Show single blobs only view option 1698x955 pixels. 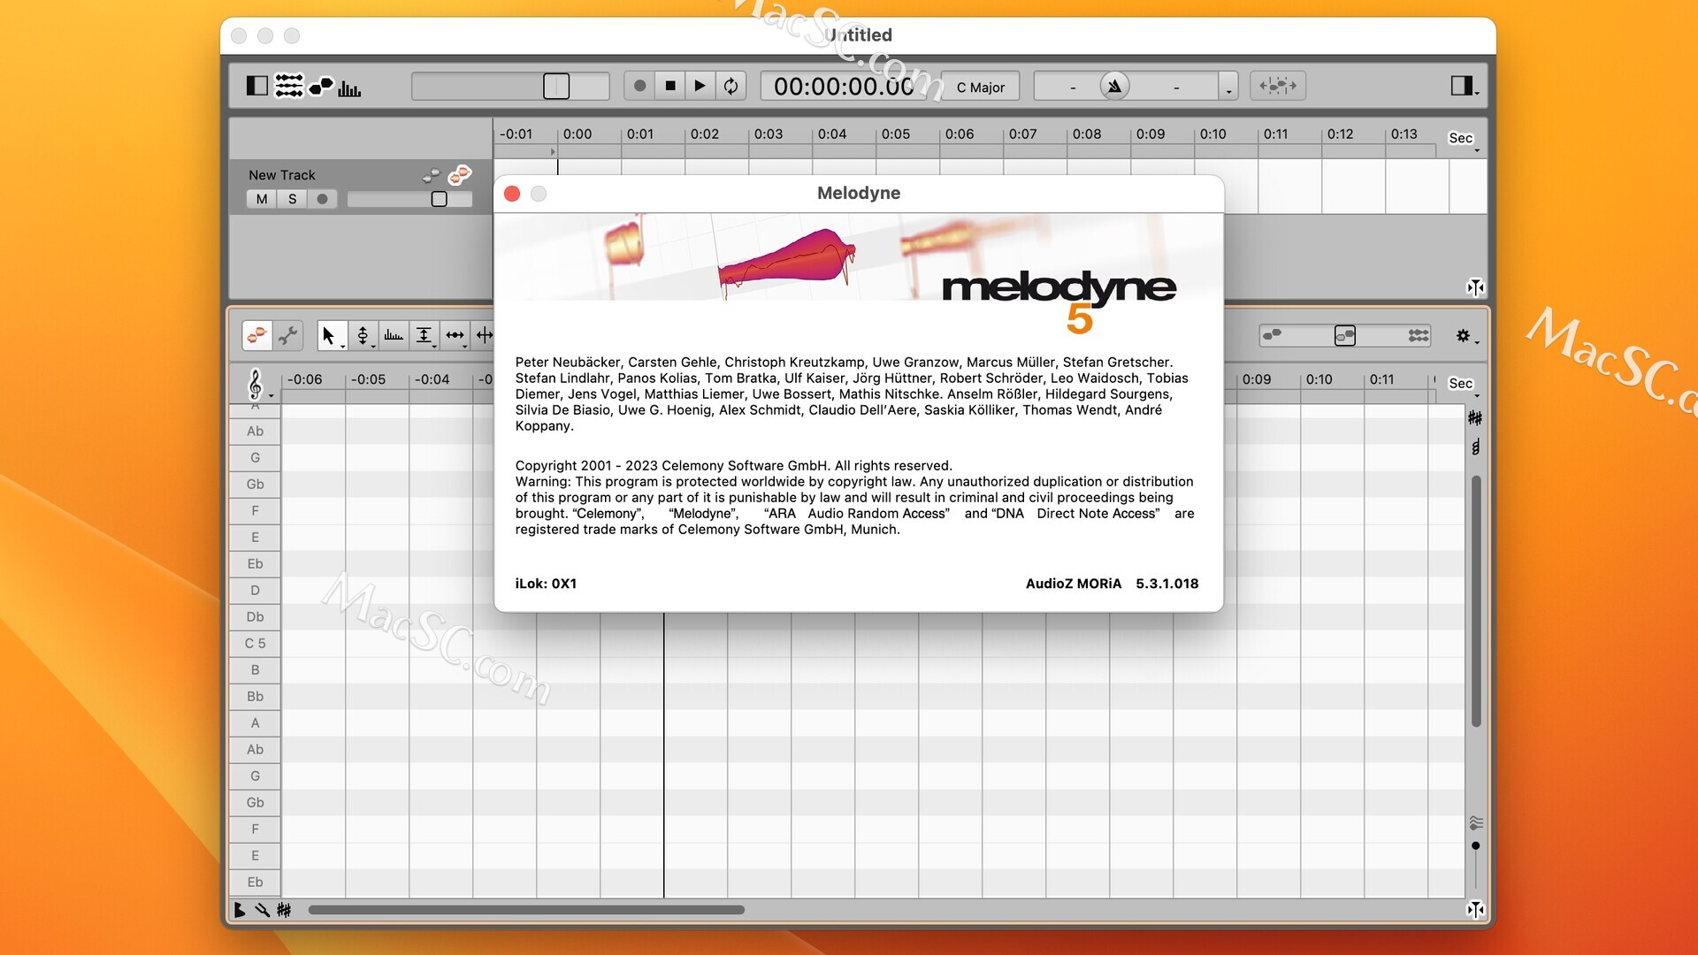tap(1273, 335)
